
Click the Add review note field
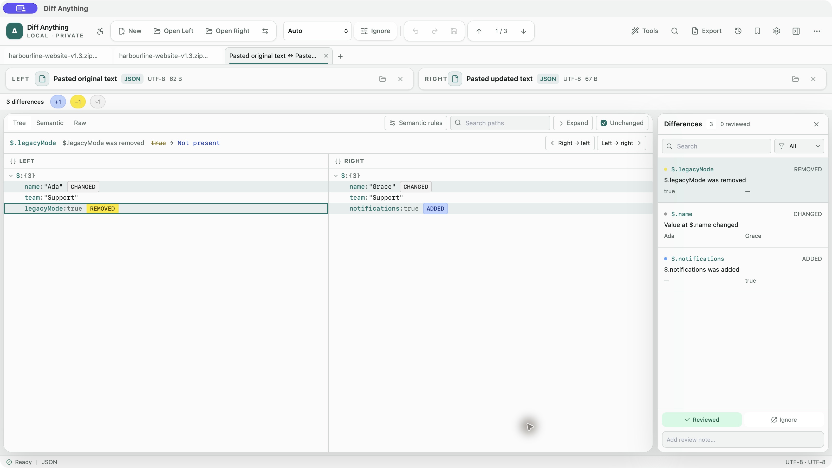(743, 440)
